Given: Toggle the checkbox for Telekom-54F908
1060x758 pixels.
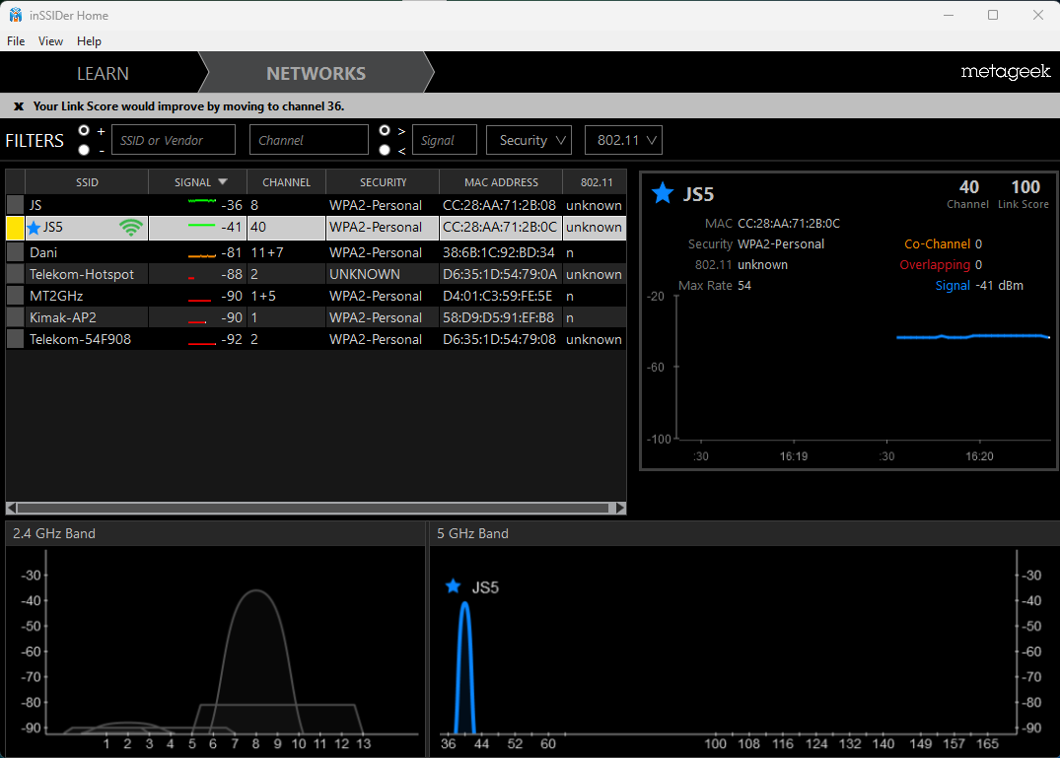Looking at the screenshot, I should [15, 338].
